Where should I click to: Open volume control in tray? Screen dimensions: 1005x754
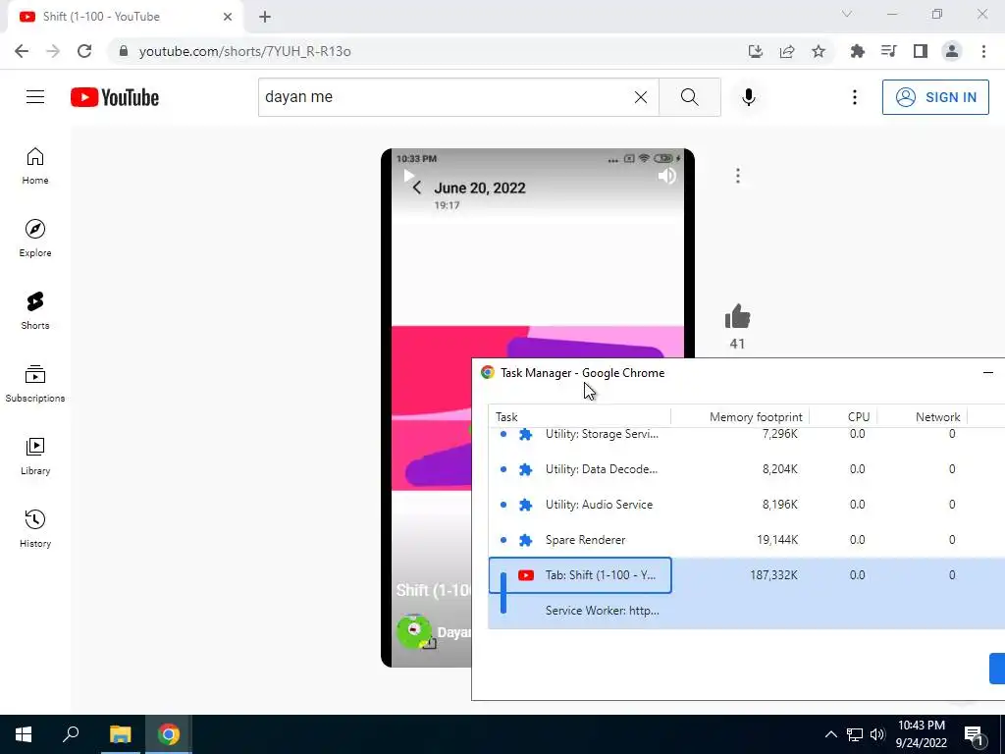coord(877,734)
